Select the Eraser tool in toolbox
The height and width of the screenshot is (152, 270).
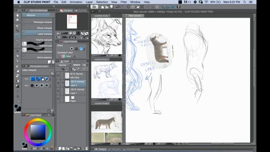[x=17, y=76]
